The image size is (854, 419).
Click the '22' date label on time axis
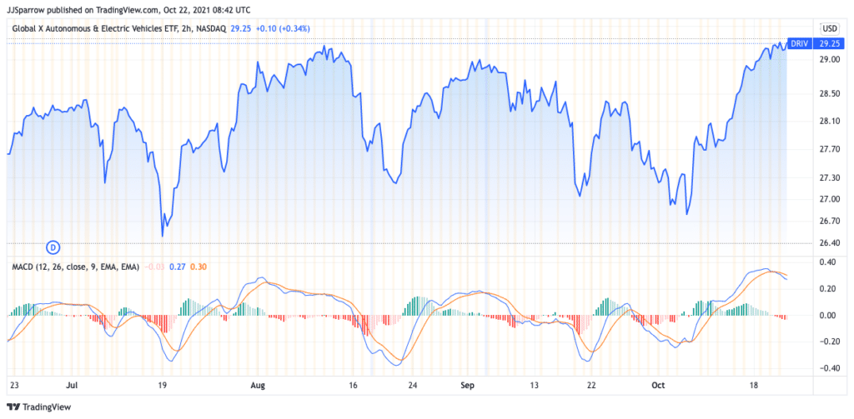click(591, 386)
